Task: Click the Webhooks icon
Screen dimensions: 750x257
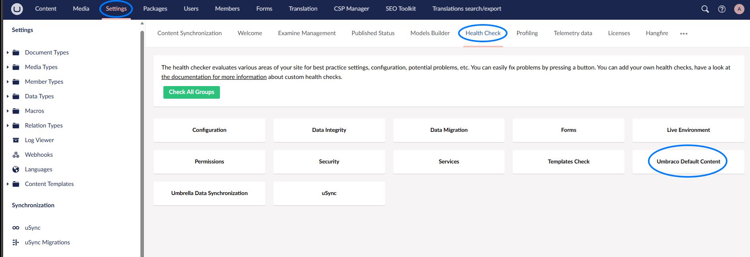Action: click(x=16, y=155)
